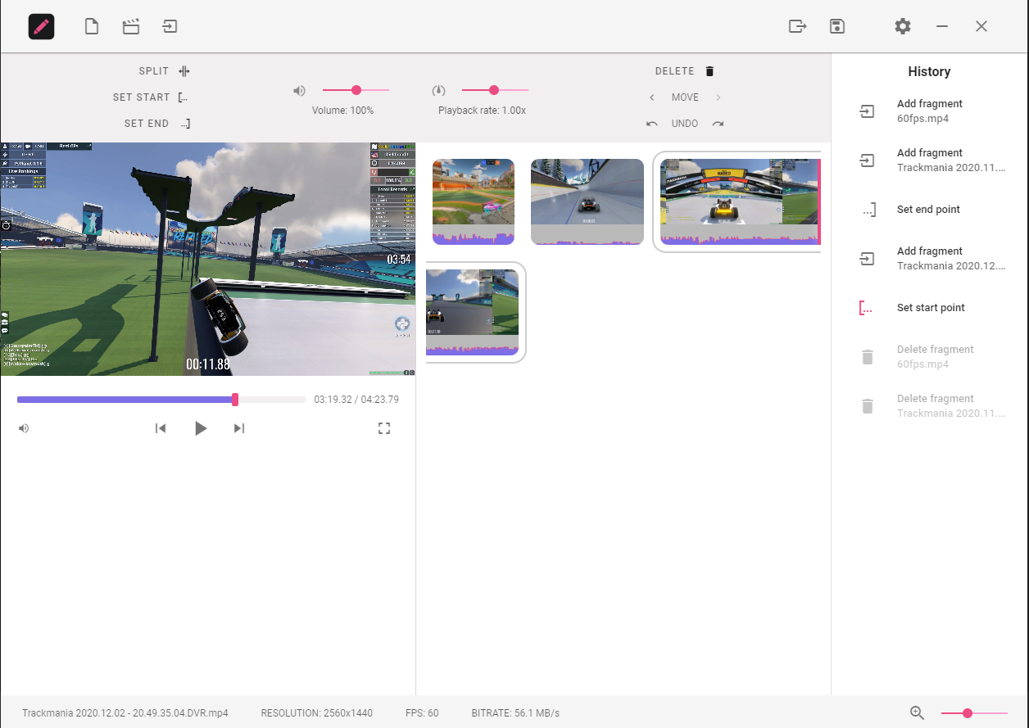Click the undo arrow icon
1029x728 pixels.
[652, 124]
